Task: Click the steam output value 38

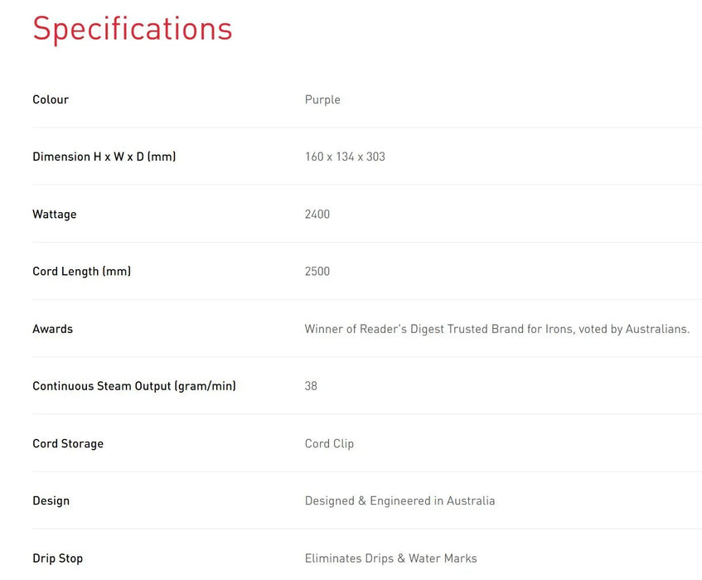Action: [x=311, y=386]
